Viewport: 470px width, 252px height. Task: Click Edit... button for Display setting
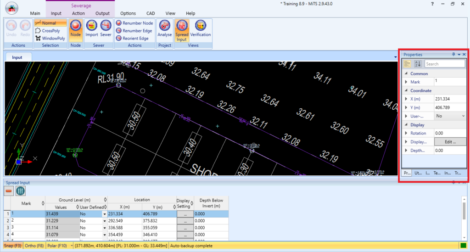pyautogui.click(x=450, y=142)
